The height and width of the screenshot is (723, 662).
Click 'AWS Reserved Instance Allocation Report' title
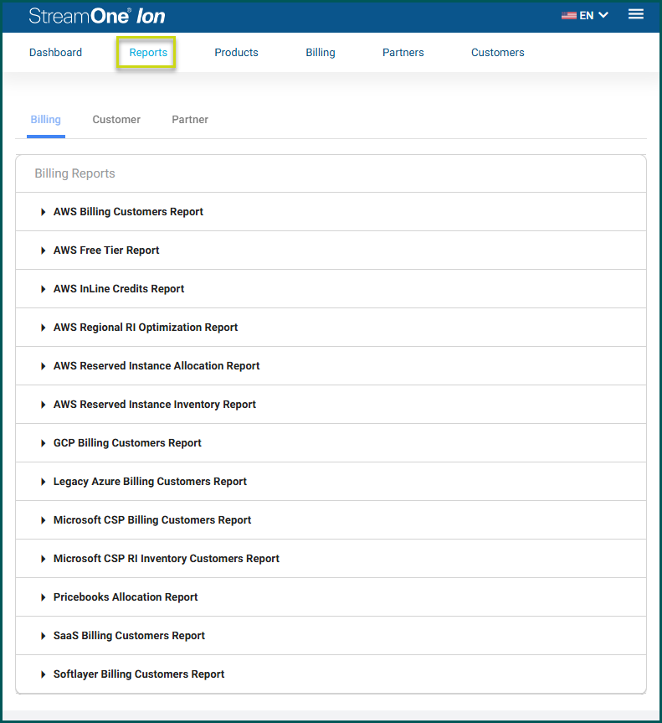click(157, 365)
